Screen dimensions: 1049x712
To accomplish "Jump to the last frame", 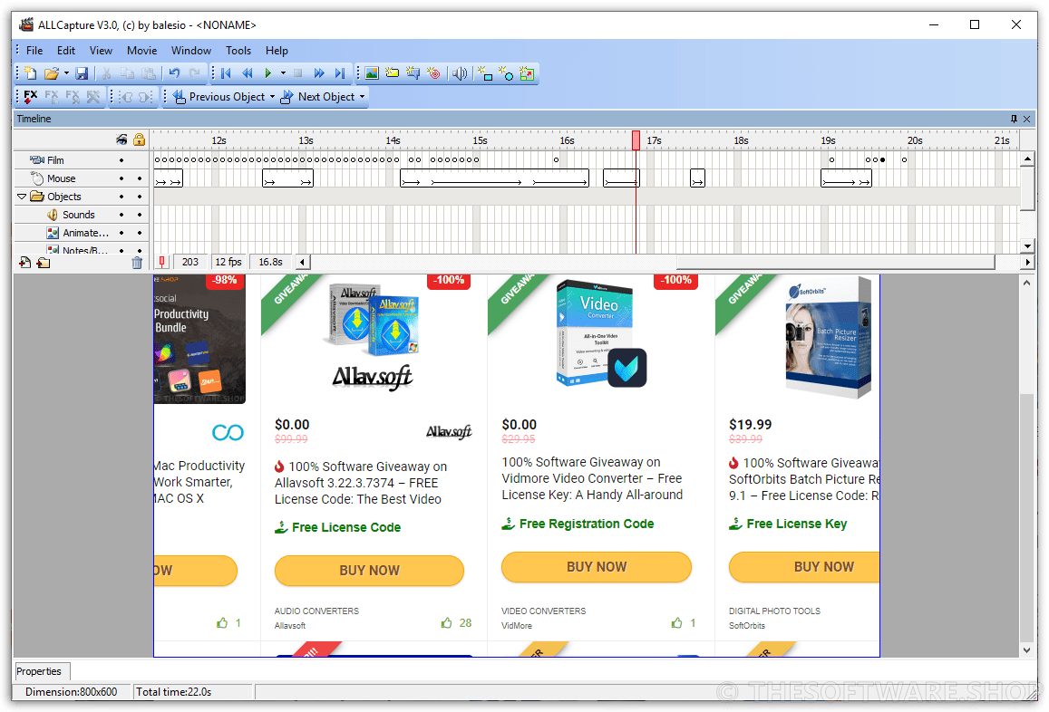I will 340,72.
